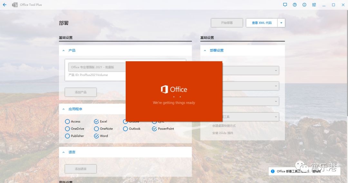Open the feedback chat bubble icon
Screen dimensions: 348x183
coord(285,5)
